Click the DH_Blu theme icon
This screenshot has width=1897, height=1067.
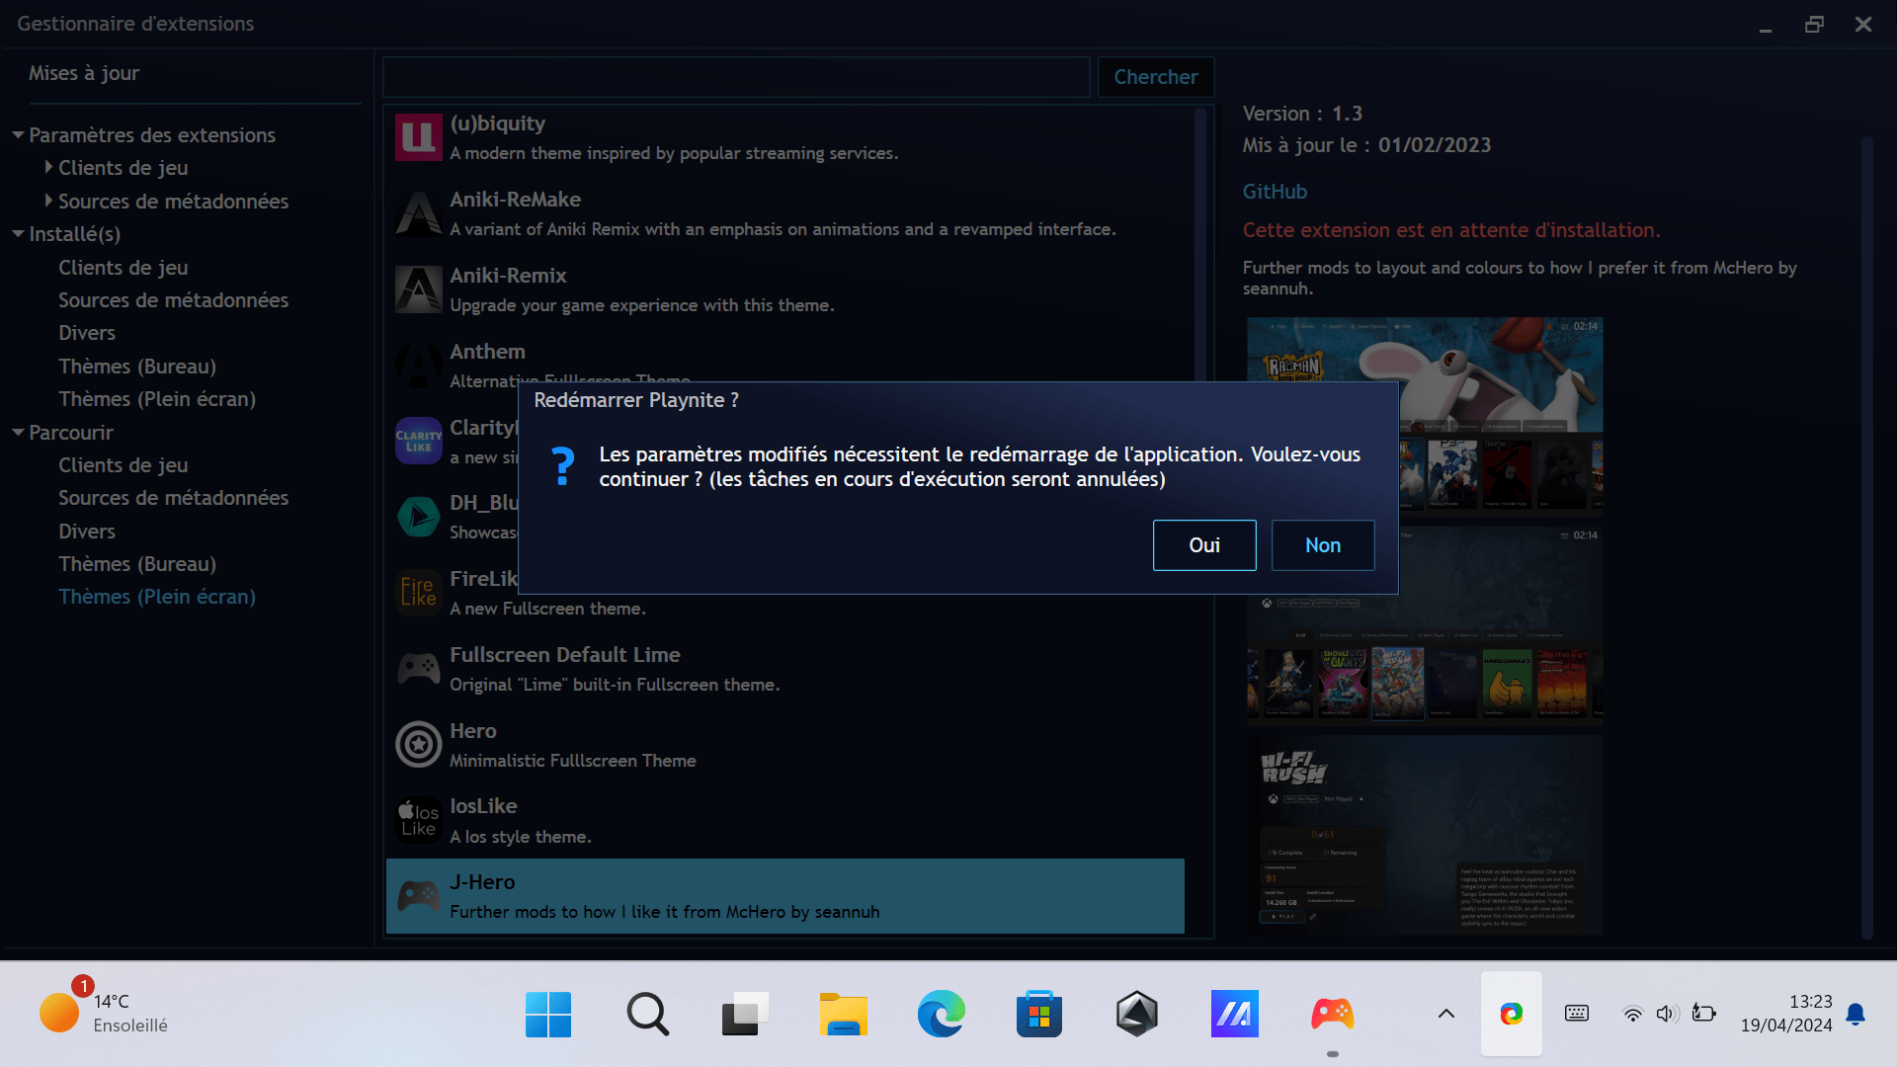coord(419,517)
